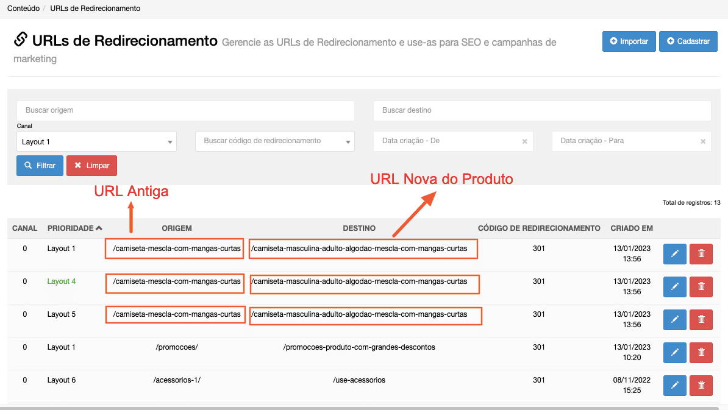Sort by PRIORIDADE column header
The height and width of the screenshot is (410, 728).
tap(74, 228)
